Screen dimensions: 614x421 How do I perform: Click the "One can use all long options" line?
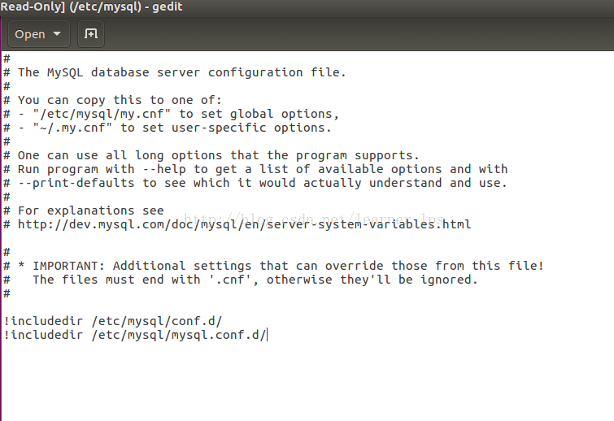pos(218,155)
